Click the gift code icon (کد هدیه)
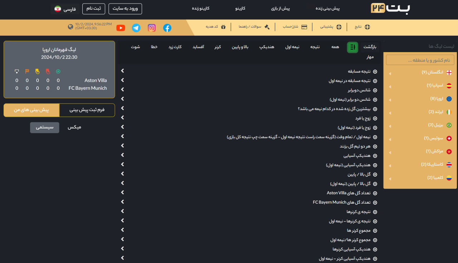 click(x=223, y=27)
